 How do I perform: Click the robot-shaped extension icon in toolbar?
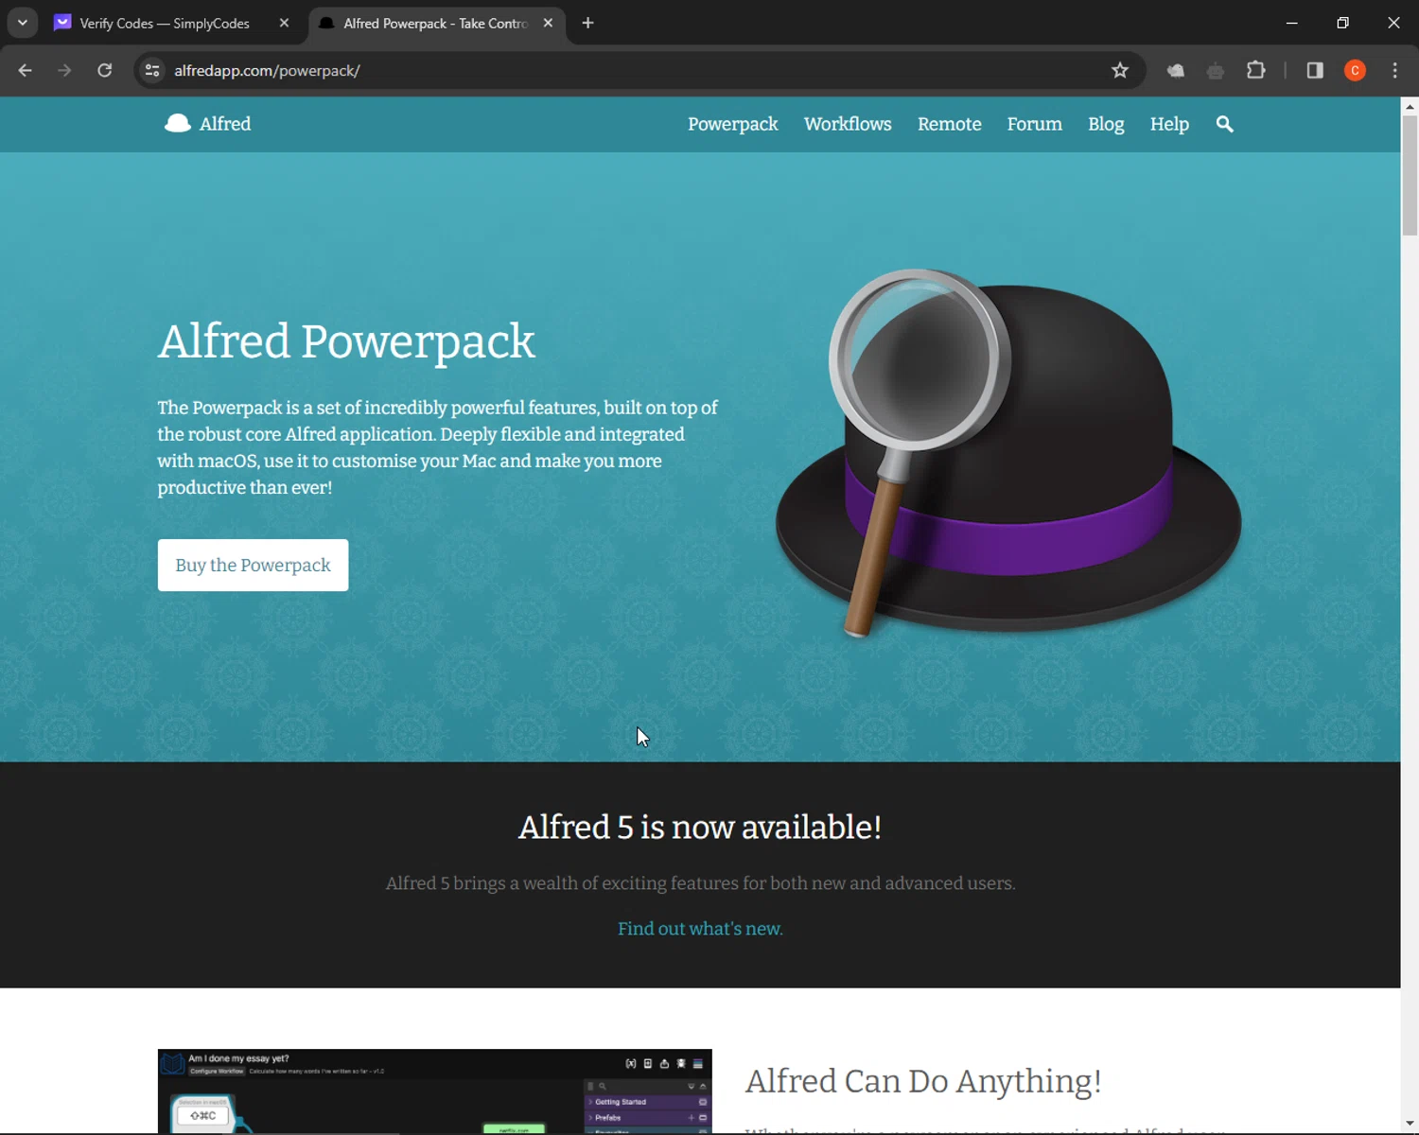[x=1216, y=70]
